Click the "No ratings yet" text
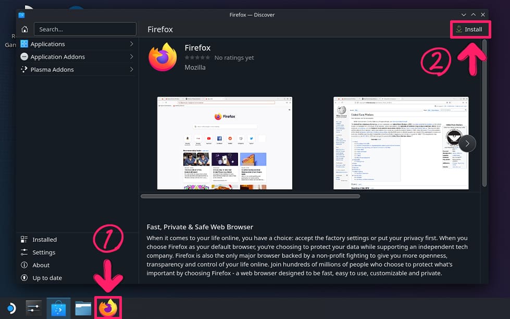The width and height of the screenshot is (510, 319). click(x=234, y=58)
